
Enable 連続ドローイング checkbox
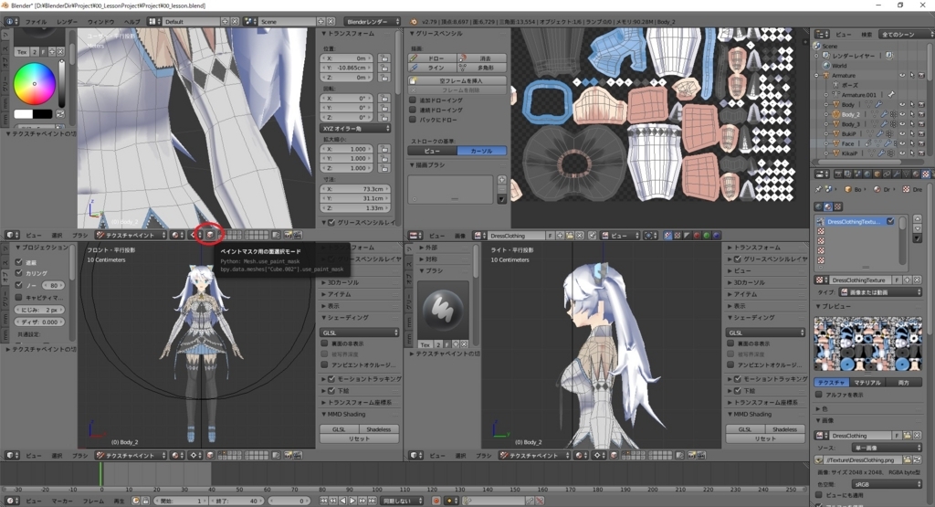(x=412, y=110)
